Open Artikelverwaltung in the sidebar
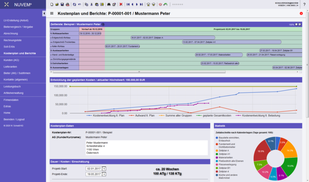This screenshot has width=309, height=182. coord(14,93)
